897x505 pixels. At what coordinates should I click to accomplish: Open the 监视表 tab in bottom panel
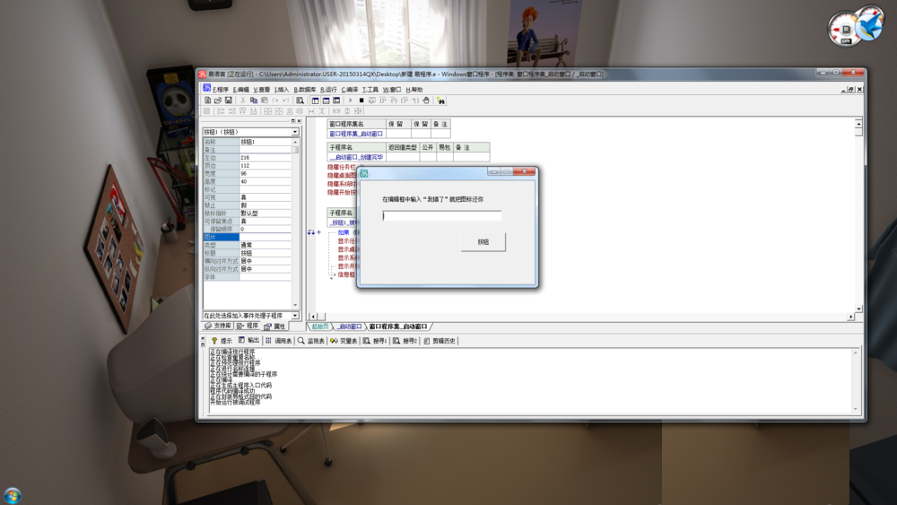tap(310, 341)
